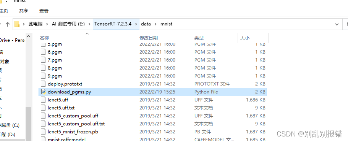Image resolution: width=348 pixels, height=141 pixels.
Task: Expand chevron after AI 测试专用 (E:)
Action: point(89,24)
